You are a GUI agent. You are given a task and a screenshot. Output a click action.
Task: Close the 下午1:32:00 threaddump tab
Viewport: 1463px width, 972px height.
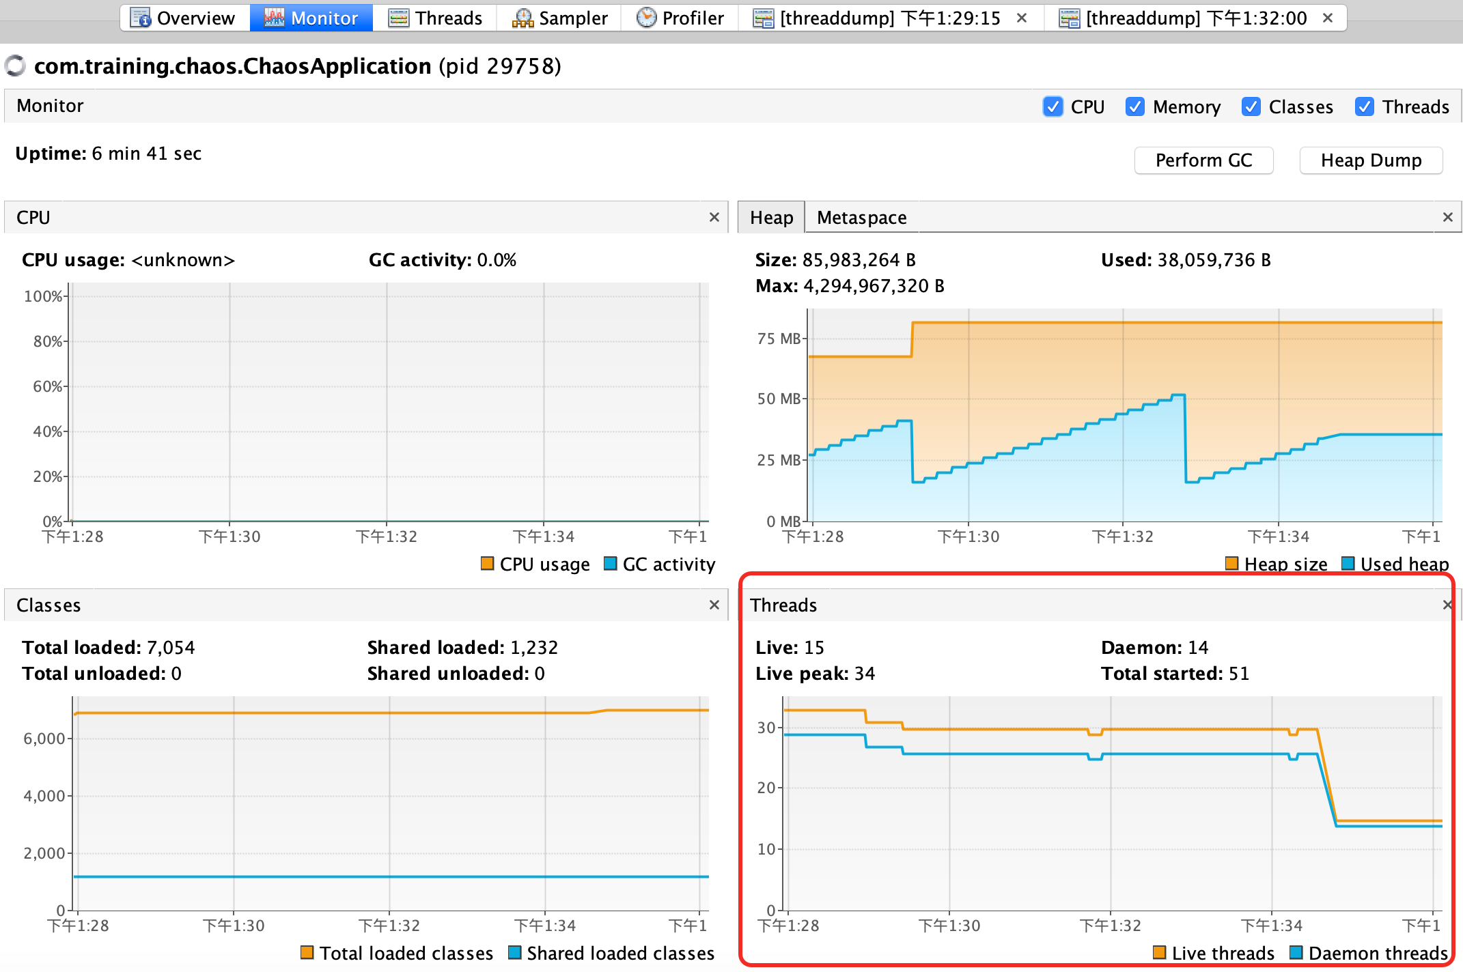[x=1328, y=18]
